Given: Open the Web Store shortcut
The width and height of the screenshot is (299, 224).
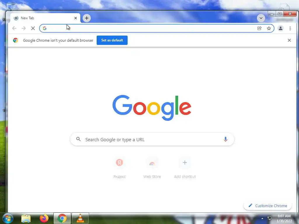Looking at the screenshot, I should point(152,168).
